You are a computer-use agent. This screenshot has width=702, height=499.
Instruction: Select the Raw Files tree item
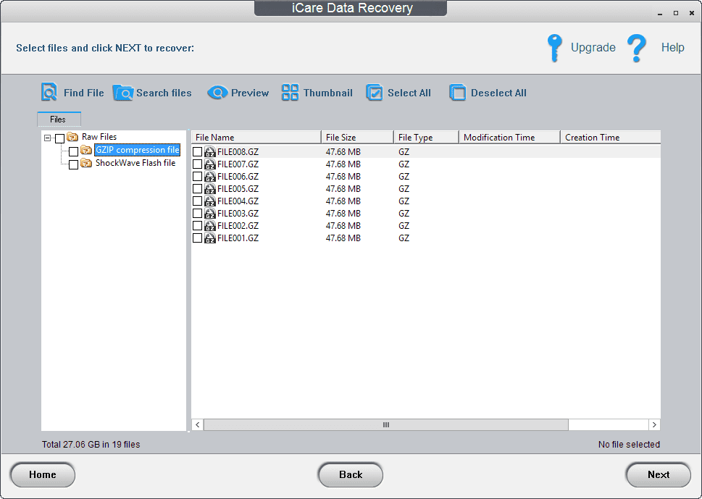coord(99,136)
